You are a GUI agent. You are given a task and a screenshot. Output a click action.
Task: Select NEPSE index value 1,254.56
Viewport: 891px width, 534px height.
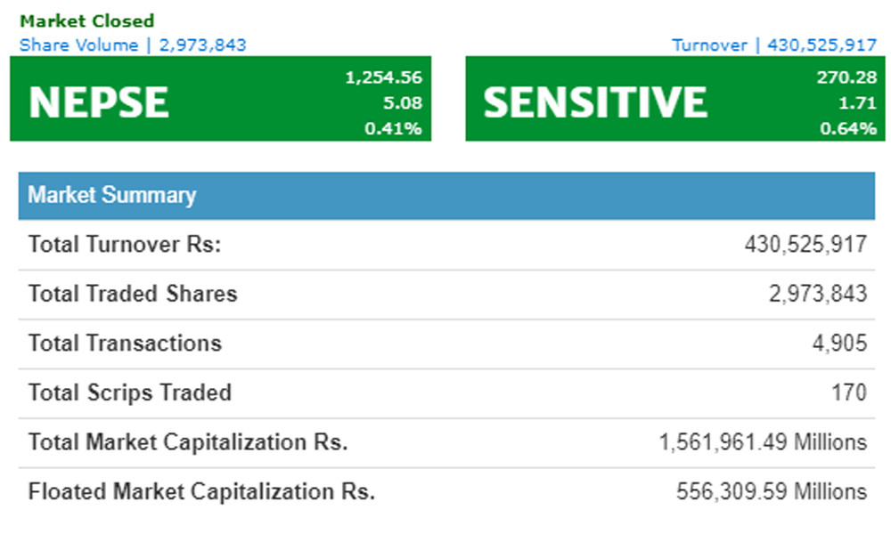coord(383,77)
